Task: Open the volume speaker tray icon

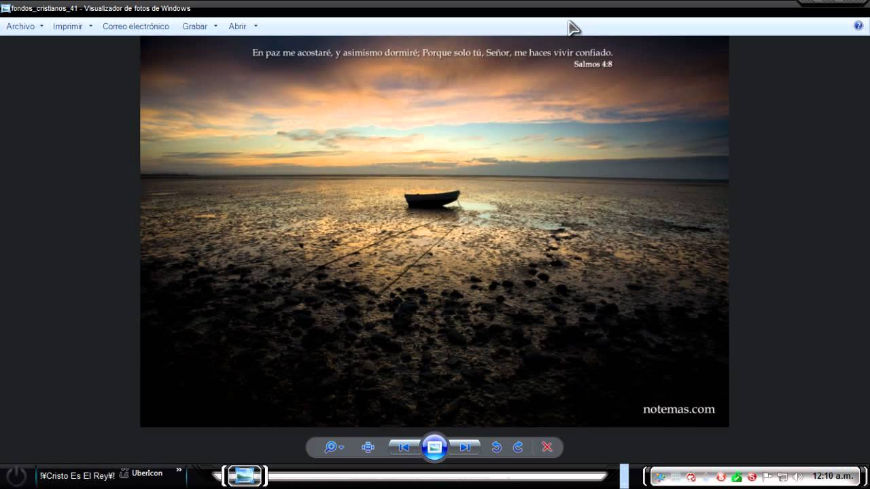Action: click(x=798, y=477)
